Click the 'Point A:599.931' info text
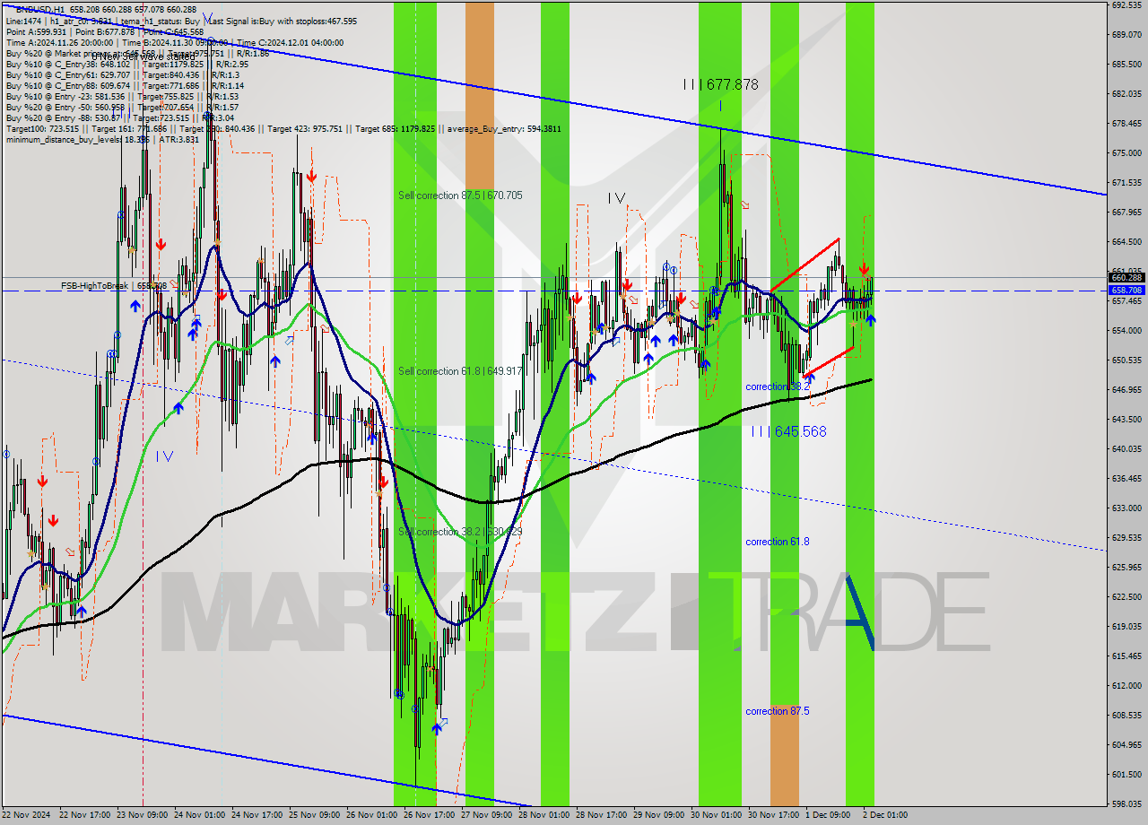 click(x=36, y=31)
